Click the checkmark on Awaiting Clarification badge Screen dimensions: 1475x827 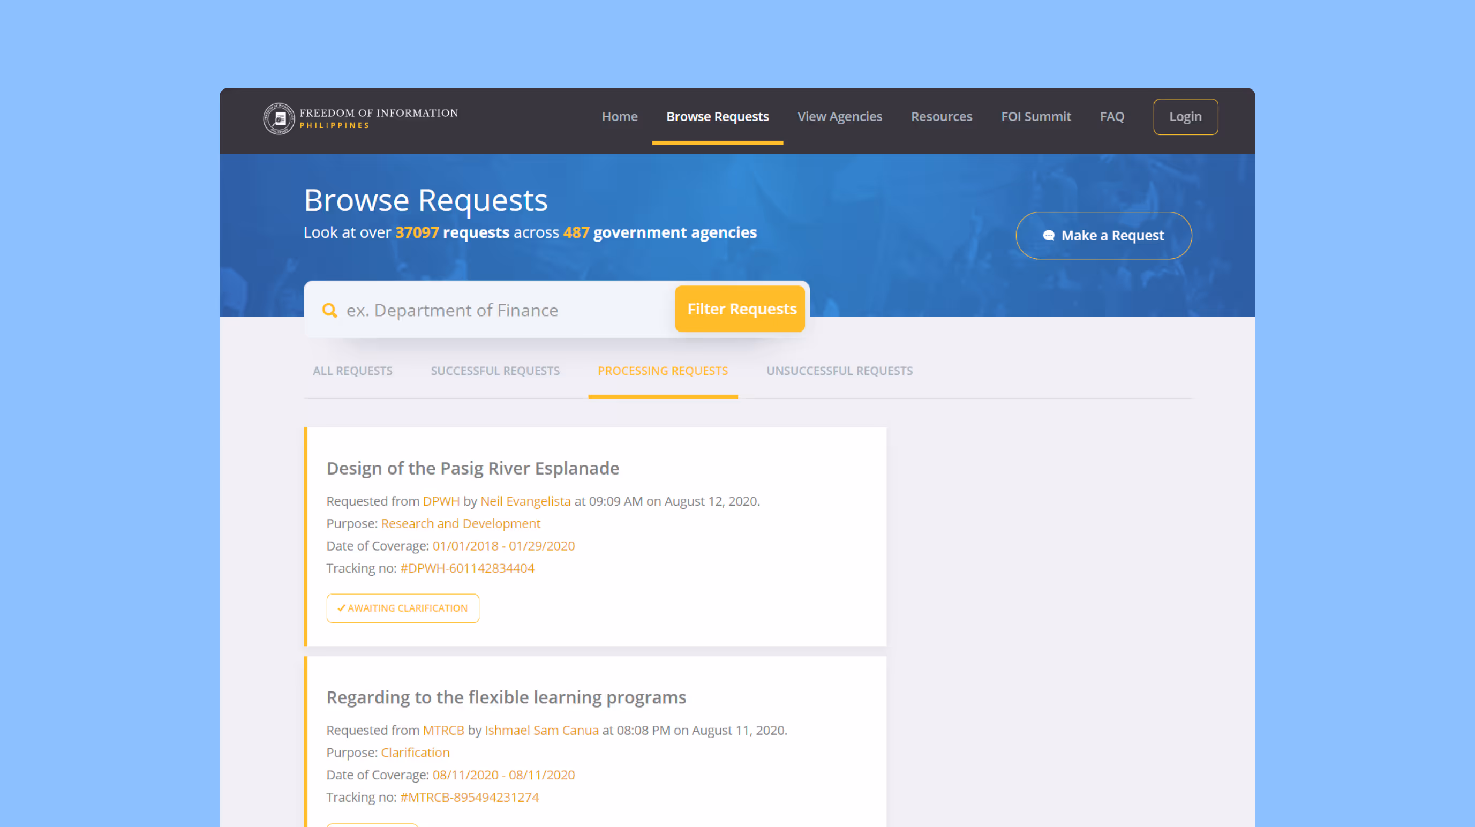(x=340, y=607)
